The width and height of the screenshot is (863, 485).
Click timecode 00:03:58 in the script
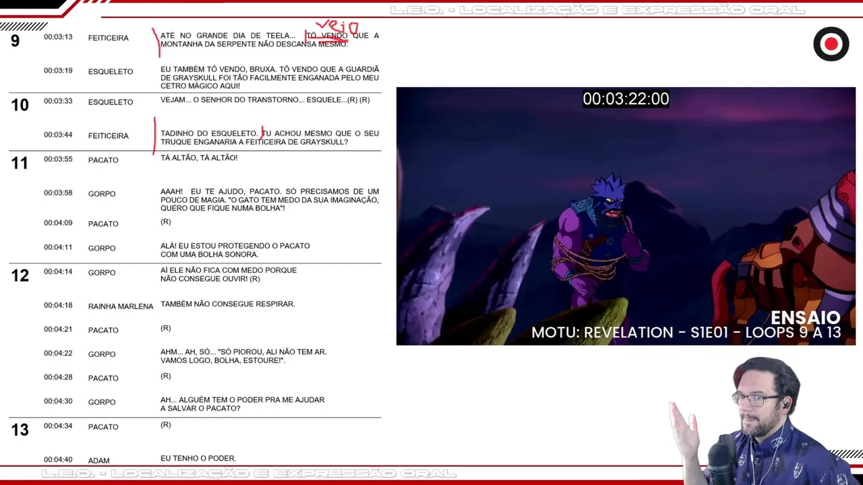[x=58, y=193]
